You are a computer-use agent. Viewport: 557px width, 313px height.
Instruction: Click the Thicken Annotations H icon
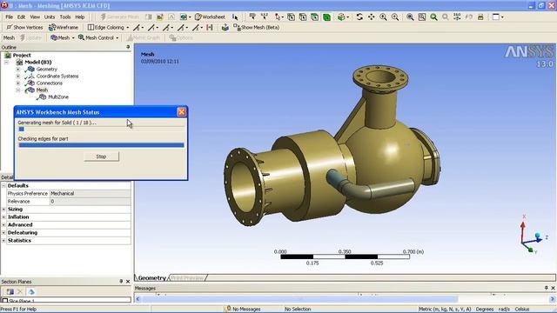click(x=210, y=27)
